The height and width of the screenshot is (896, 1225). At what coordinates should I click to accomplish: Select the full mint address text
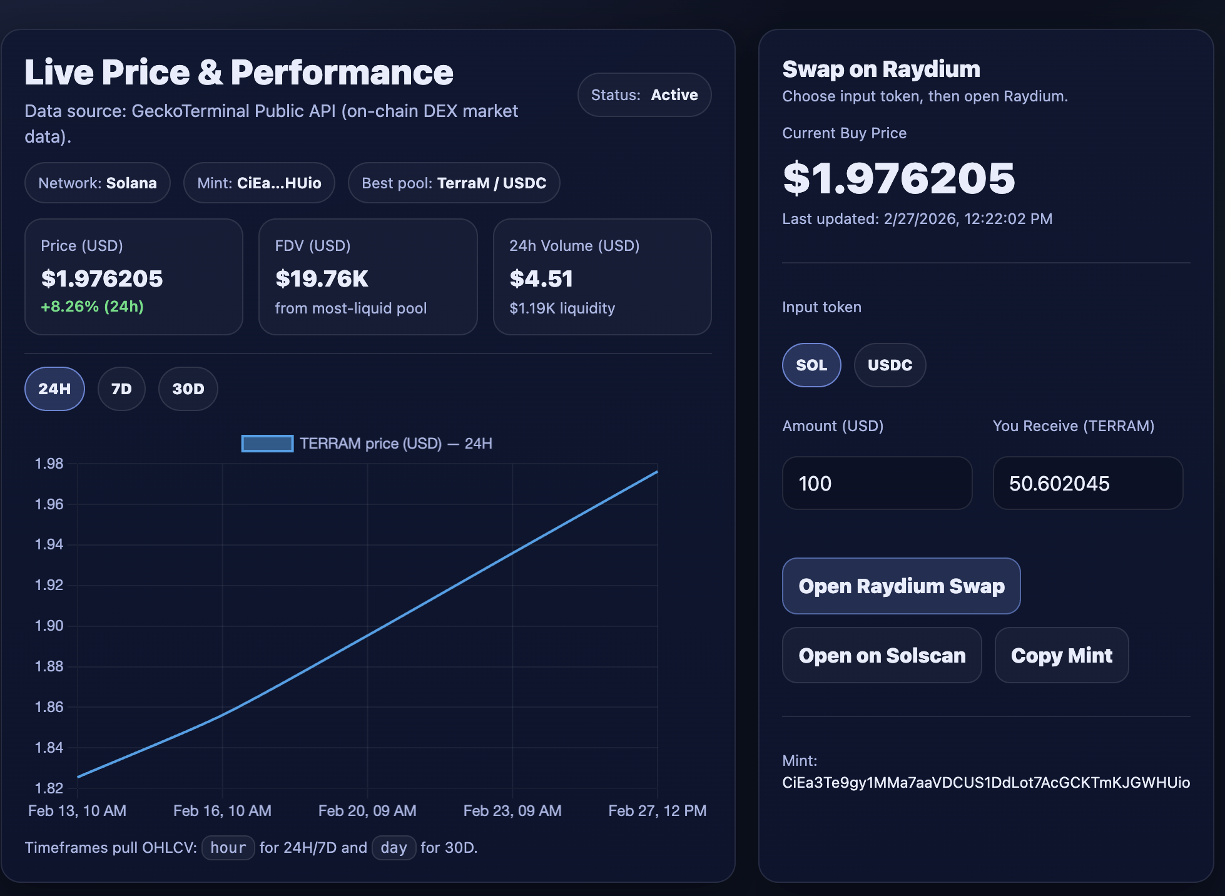pos(985,783)
